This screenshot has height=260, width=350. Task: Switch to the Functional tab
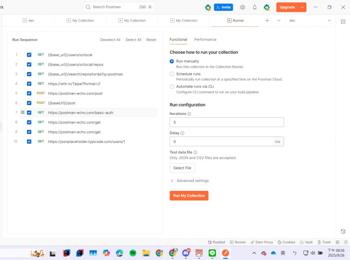(x=178, y=40)
